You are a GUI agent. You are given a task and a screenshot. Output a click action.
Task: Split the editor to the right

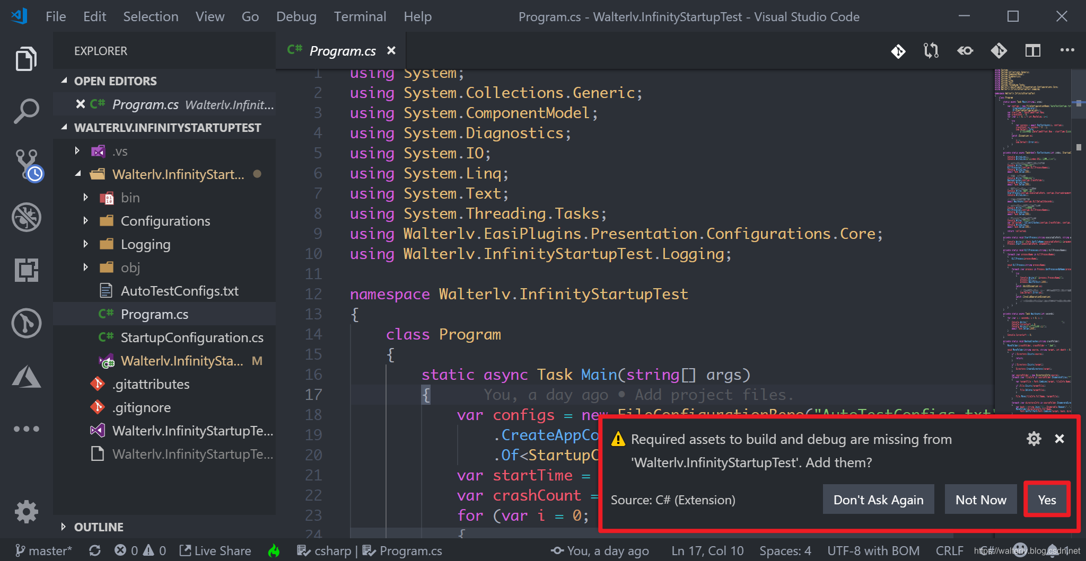point(1033,51)
